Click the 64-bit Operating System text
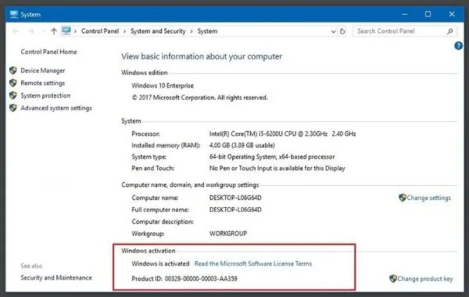Viewport: 469px width, 297px height. (x=272, y=157)
